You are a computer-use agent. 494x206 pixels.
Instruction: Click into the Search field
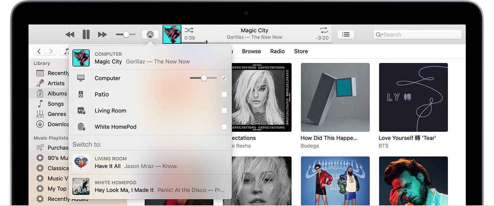[x=417, y=35]
